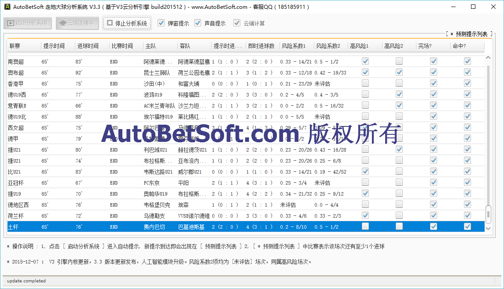Click the 92' goal time in 澳布超 row
This screenshot has width=504, height=289.
click(79, 73)
